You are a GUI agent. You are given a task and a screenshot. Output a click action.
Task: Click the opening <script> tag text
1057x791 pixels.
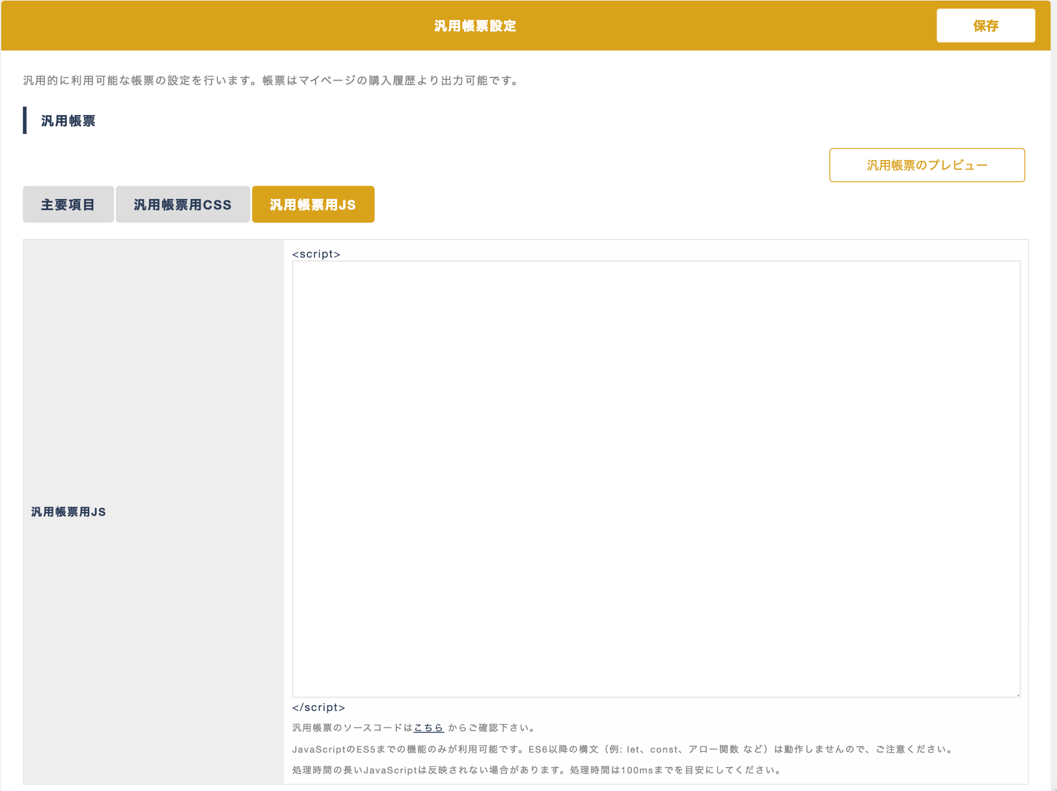pos(316,254)
